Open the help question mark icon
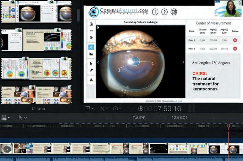 point(164,12)
